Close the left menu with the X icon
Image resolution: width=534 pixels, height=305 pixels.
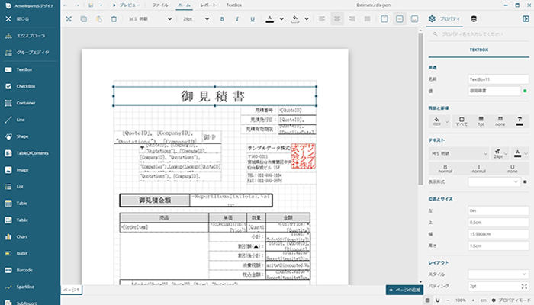[8, 19]
